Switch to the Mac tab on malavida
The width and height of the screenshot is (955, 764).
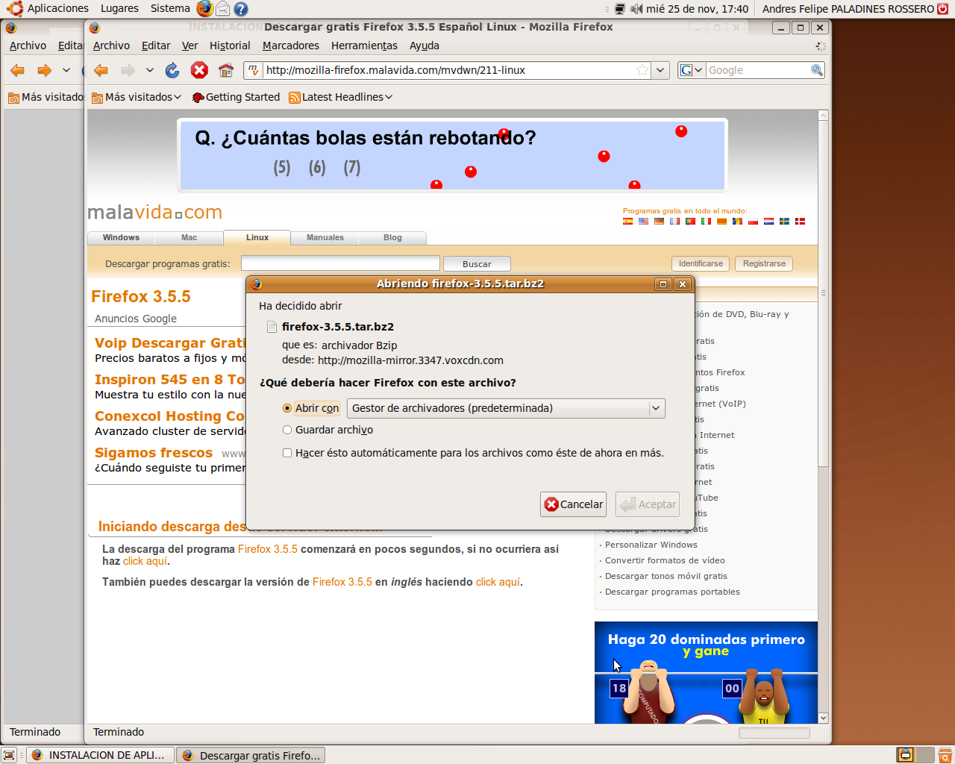[189, 238]
